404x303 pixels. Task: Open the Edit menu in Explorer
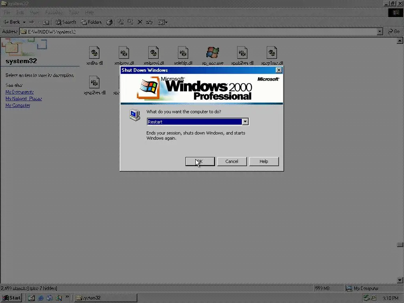click(20, 12)
